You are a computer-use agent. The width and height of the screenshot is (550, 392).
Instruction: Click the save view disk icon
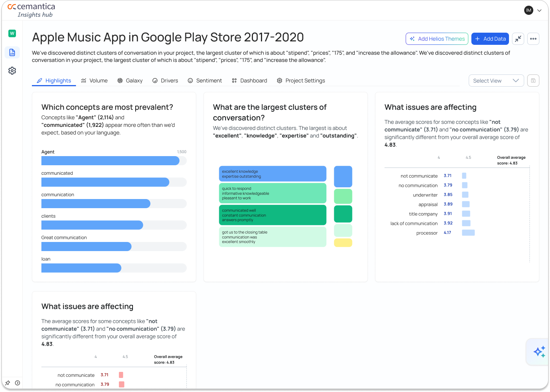533,81
